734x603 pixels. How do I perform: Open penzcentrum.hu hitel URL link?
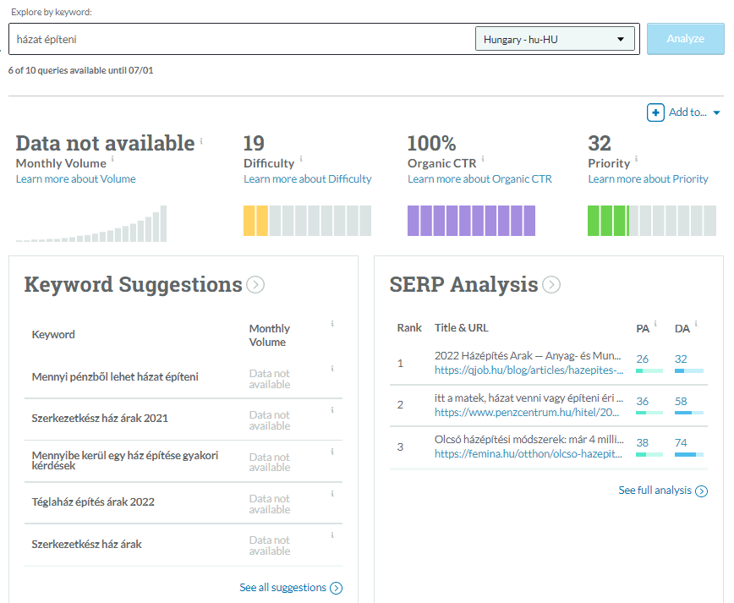coord(527,413)
